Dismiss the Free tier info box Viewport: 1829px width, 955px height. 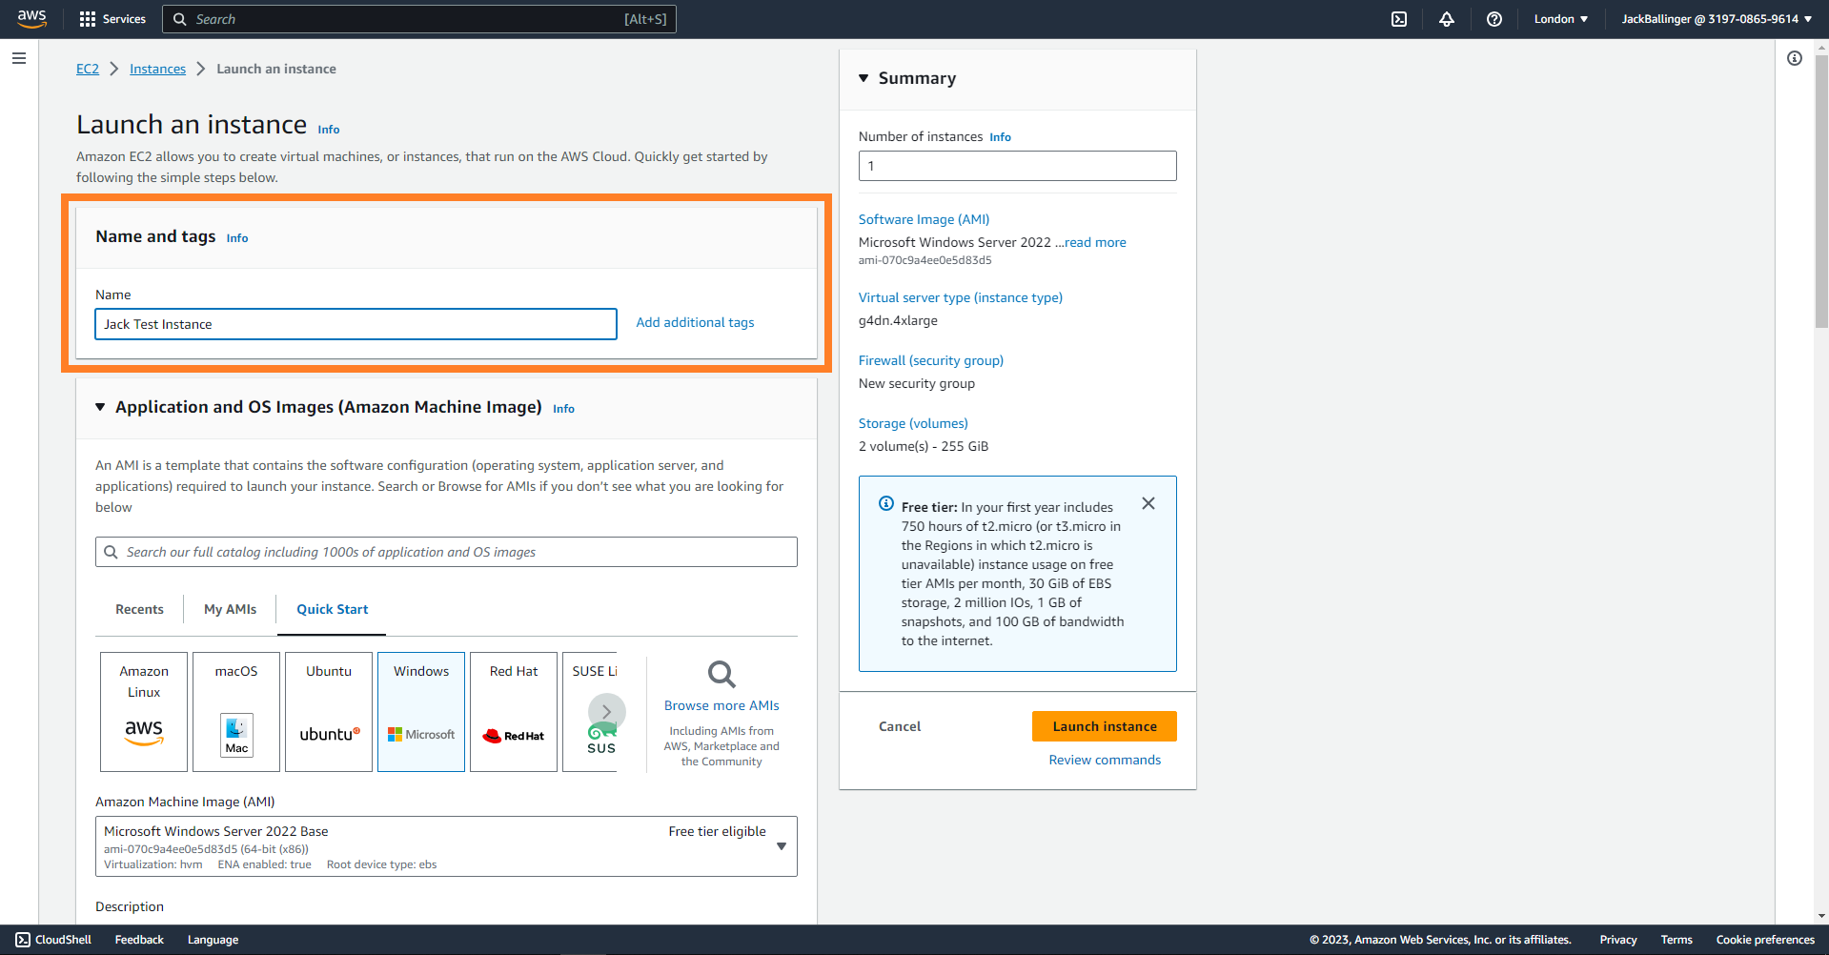[1148, 503]
